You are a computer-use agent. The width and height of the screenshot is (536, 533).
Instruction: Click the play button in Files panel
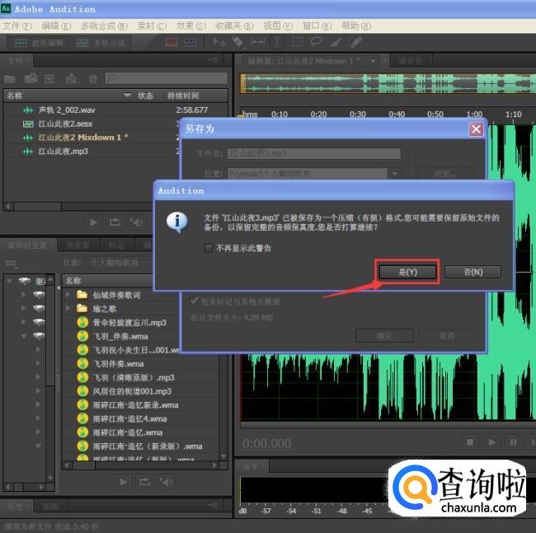pyautogui.click(x=93, y=222)
